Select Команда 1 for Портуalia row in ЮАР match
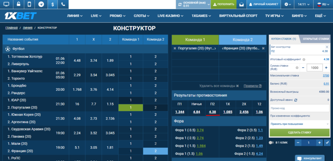 click(x=131, y=107)
